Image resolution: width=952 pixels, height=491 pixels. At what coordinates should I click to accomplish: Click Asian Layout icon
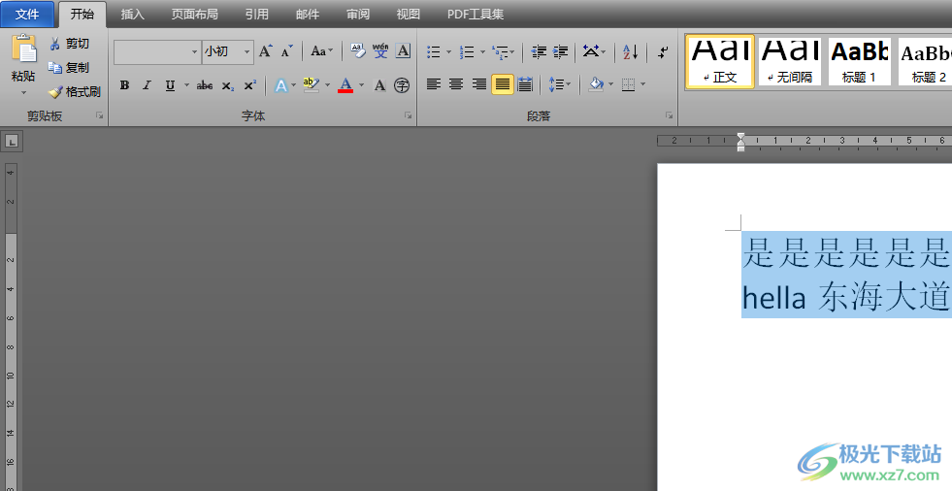click(x=590, y=51)
